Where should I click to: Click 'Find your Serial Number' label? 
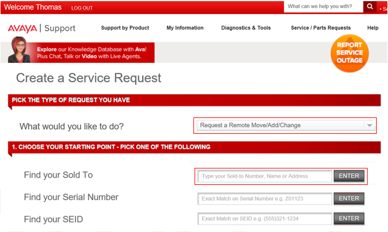coord(71,197)
